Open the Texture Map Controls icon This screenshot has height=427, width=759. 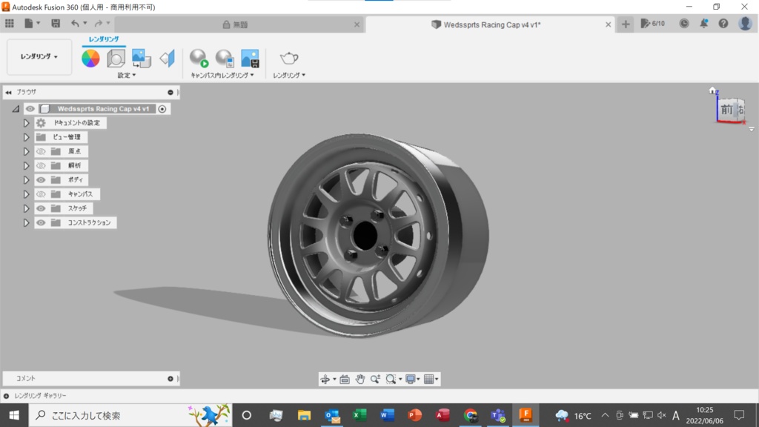pos(167,59)
